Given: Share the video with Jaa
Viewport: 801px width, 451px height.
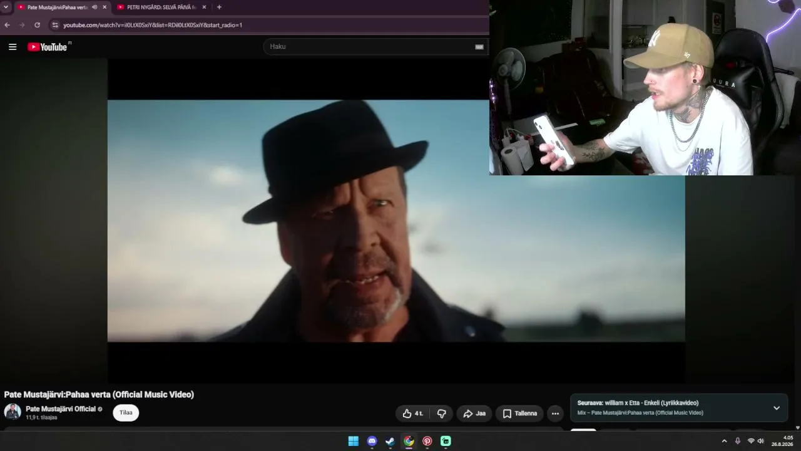Looking at the screenshot, I should pos(474,413).
